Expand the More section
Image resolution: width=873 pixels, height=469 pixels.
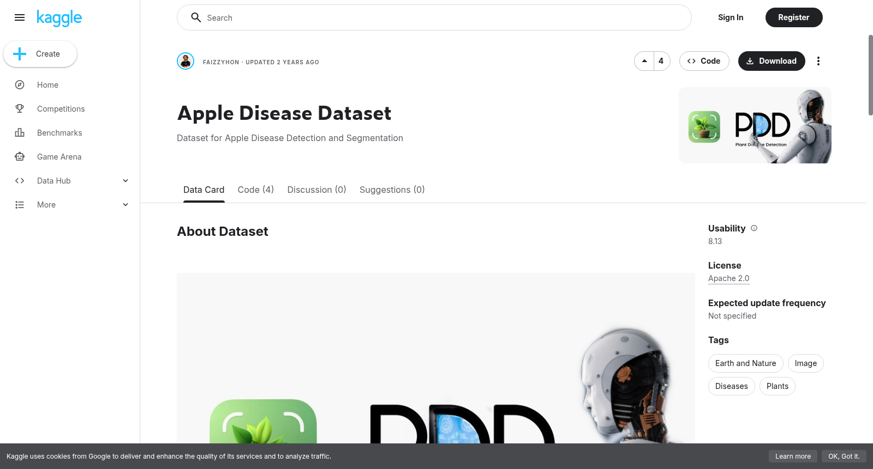(125, 205)
